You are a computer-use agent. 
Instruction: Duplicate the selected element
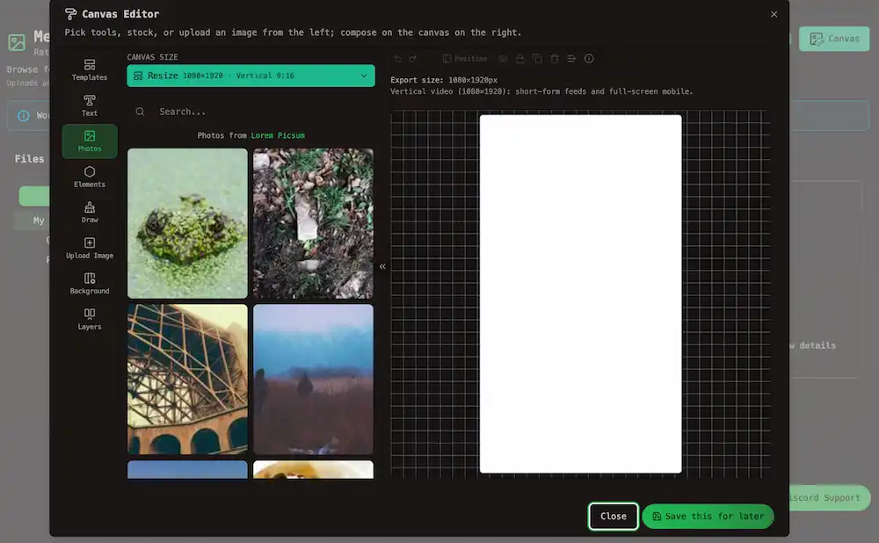point(537,58)
